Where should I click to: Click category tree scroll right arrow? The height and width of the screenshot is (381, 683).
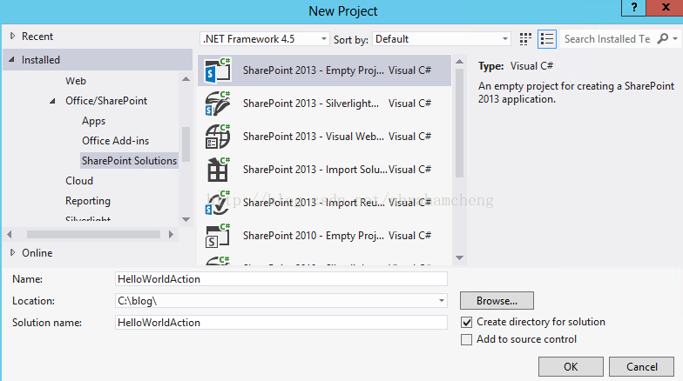tap(171, 235)
